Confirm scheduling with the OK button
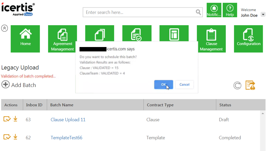266x151 pixels. click(163, 85)
